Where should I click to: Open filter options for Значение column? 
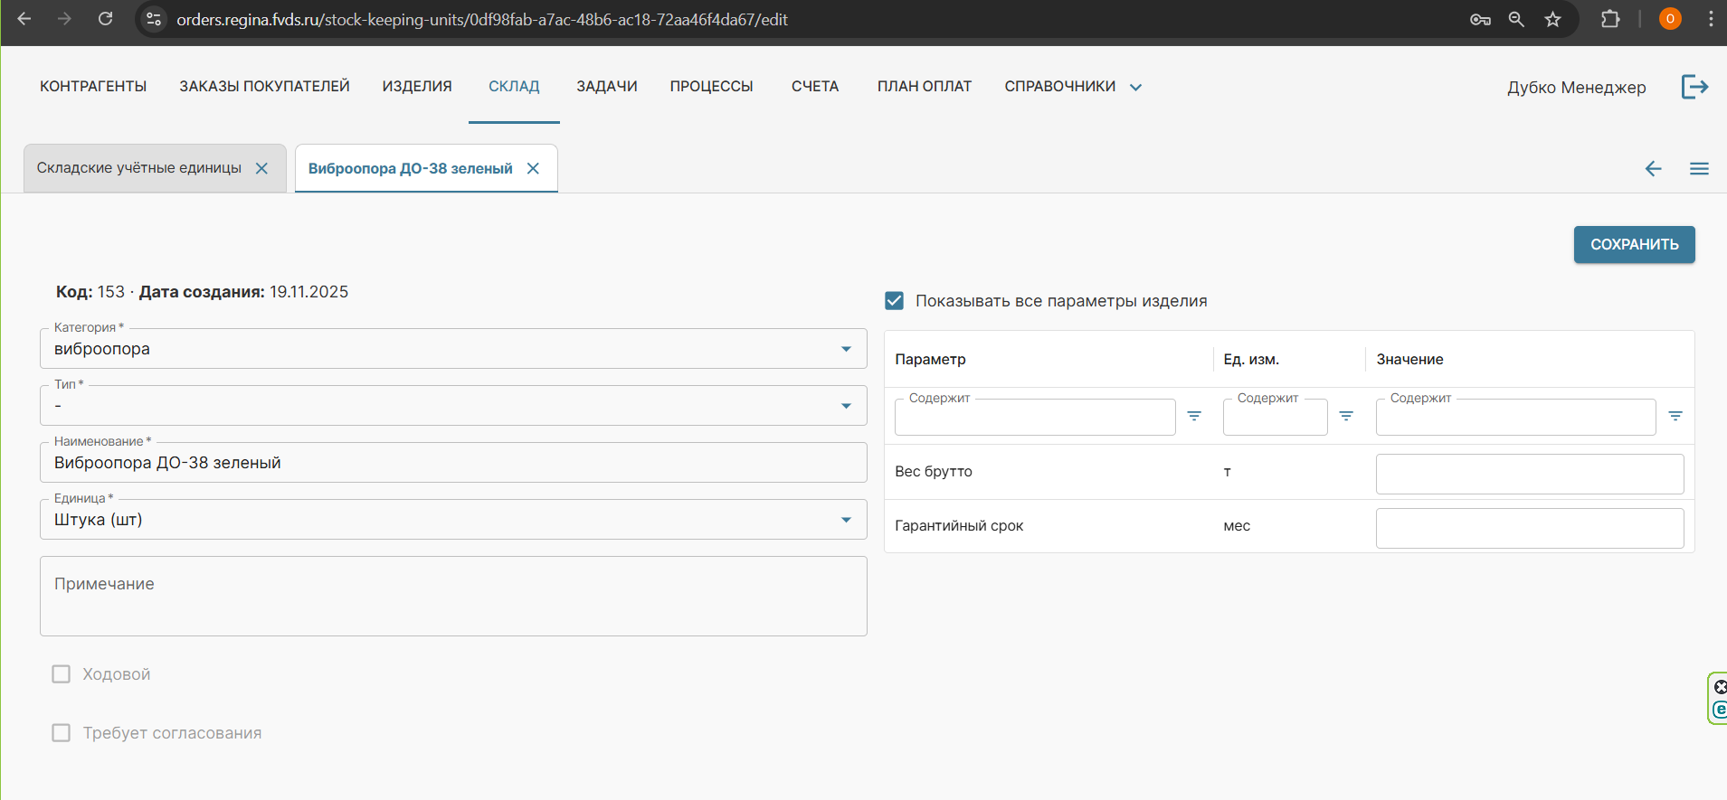click(x=1675, y=416)
